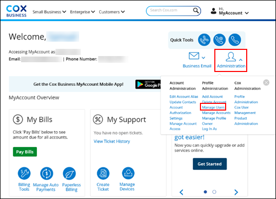
Task: Collapse the Administration chevron
Action: coord(241,60)
